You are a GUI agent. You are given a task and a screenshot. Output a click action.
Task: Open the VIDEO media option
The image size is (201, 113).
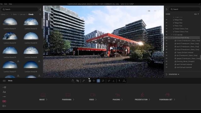coord(93,97)
